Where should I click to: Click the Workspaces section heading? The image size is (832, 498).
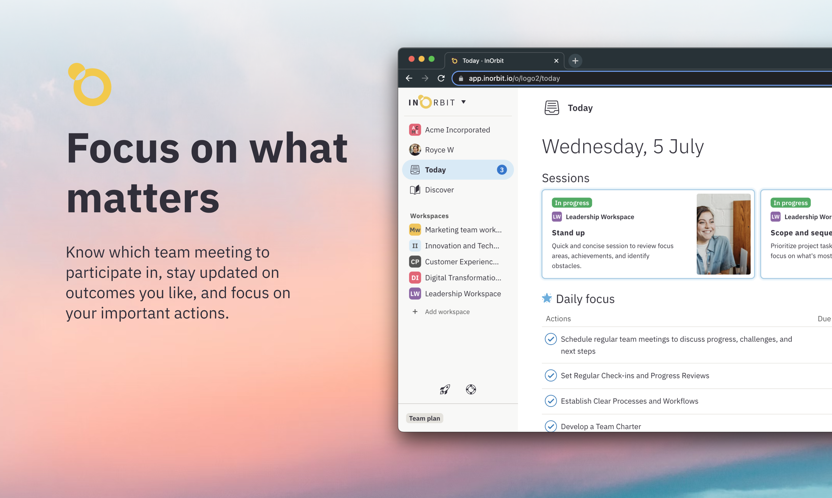point(429,216)
